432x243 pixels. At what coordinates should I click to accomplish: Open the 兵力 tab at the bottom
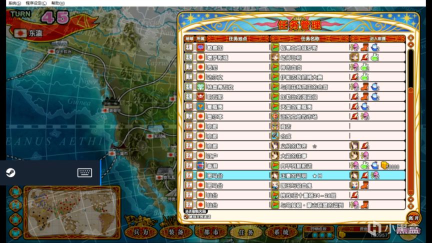(141, 232)
